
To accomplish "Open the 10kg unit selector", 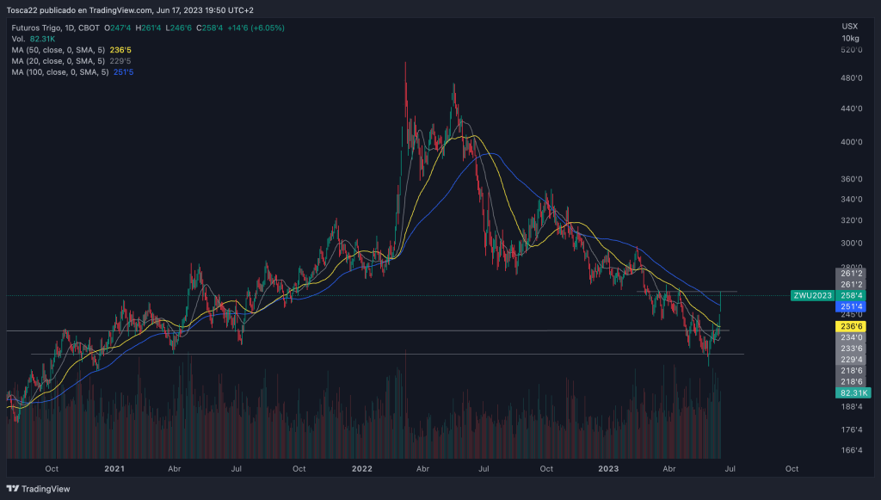I will tap(850, 38).
